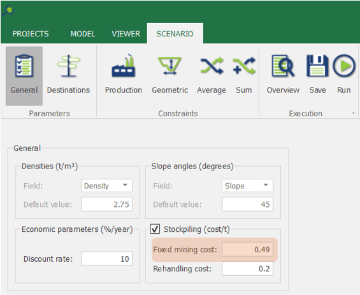Select the General parameters clipboard icon
360x295 pixels.
coord(24,66)
